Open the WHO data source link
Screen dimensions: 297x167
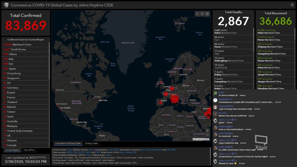click(69, 152)
